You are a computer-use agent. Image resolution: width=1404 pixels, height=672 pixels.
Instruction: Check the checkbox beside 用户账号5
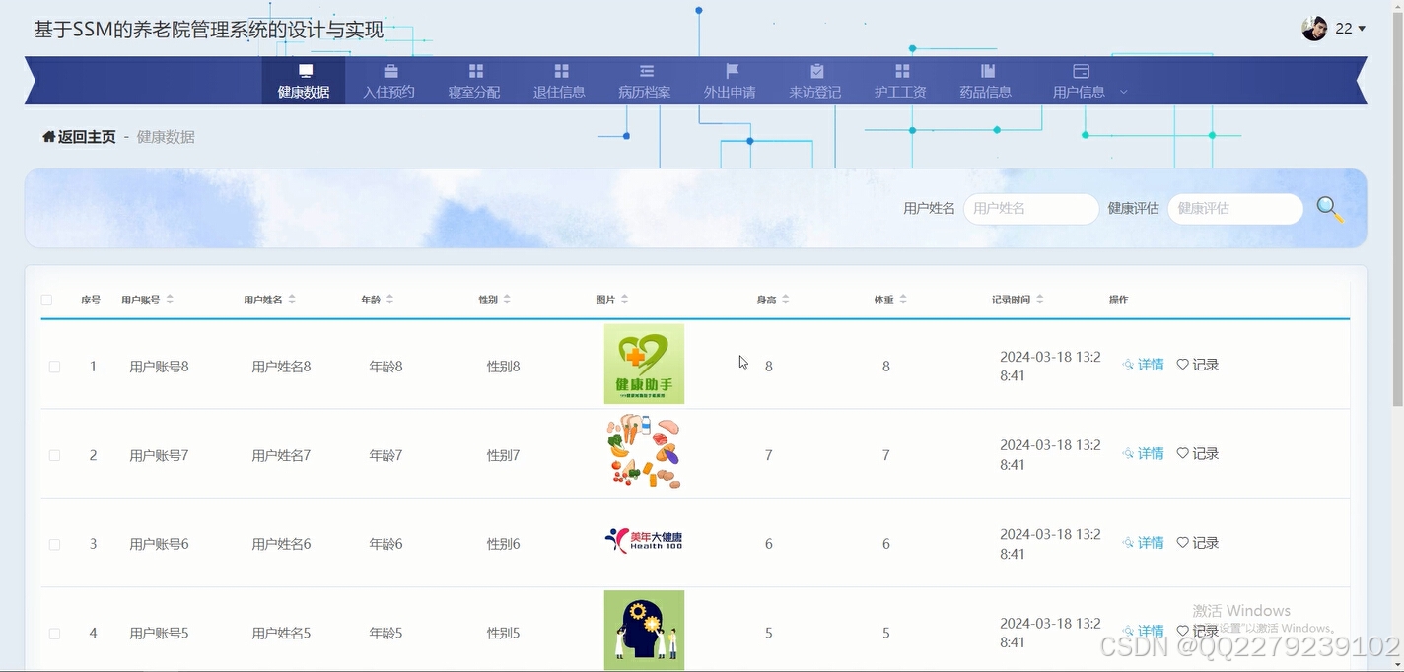pos(54,633)
